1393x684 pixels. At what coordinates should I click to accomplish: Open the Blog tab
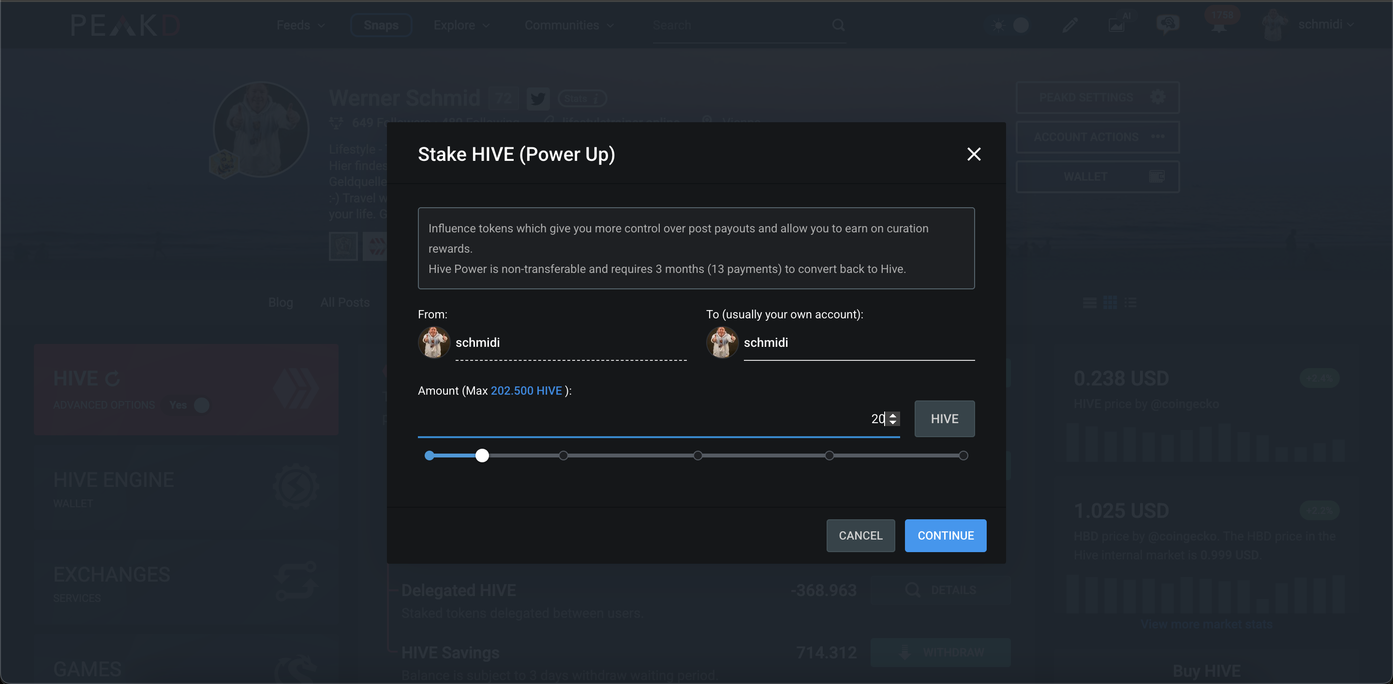coord(281,302)
